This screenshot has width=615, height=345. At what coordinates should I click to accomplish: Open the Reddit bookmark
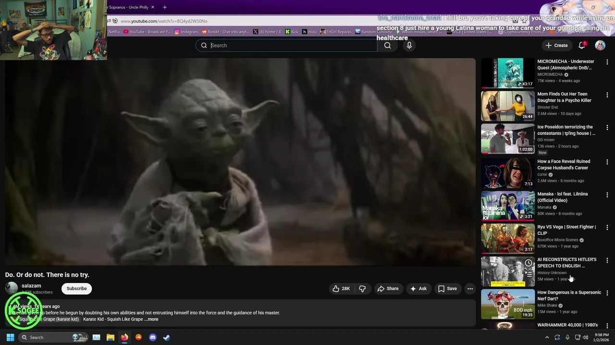click(226, 32)
